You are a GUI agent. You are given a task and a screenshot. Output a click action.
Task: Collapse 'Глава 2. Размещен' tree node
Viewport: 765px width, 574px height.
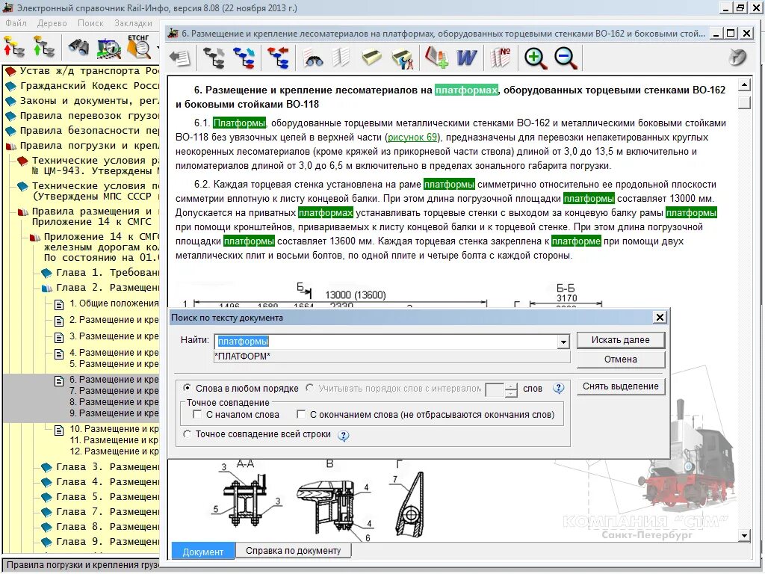(47, 288)
